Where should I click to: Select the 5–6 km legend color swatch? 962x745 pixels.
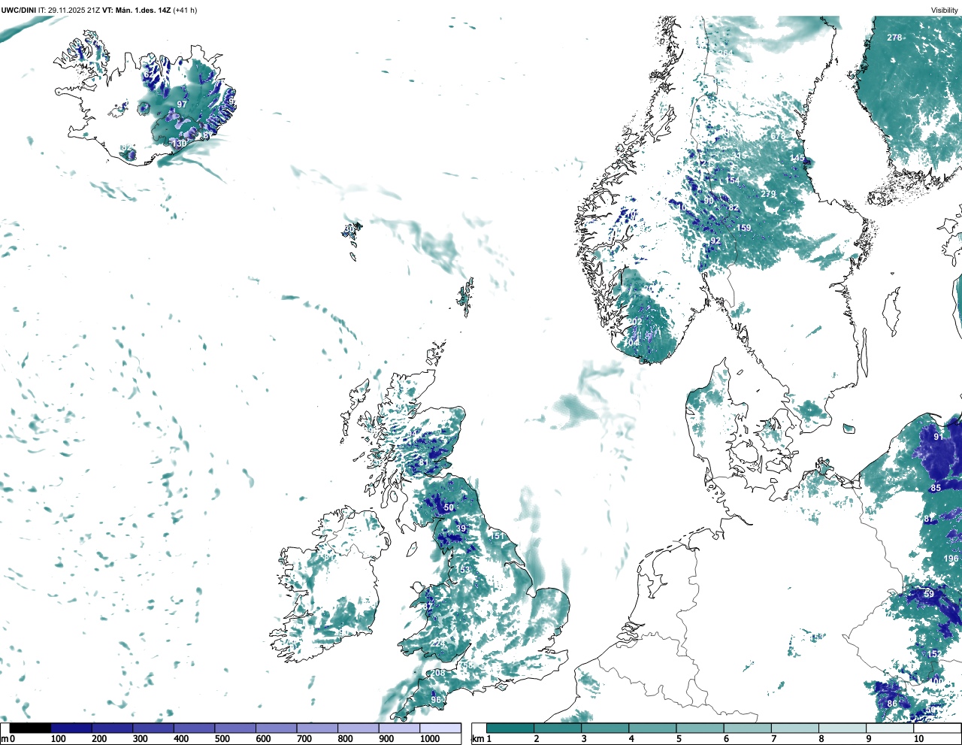point(700,728)
